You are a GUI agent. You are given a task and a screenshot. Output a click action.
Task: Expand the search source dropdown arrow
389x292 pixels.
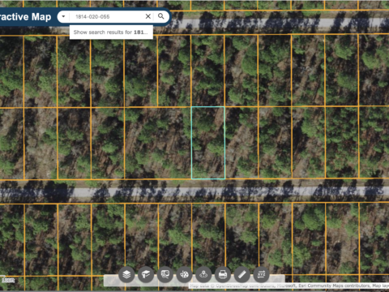(63, 16)
